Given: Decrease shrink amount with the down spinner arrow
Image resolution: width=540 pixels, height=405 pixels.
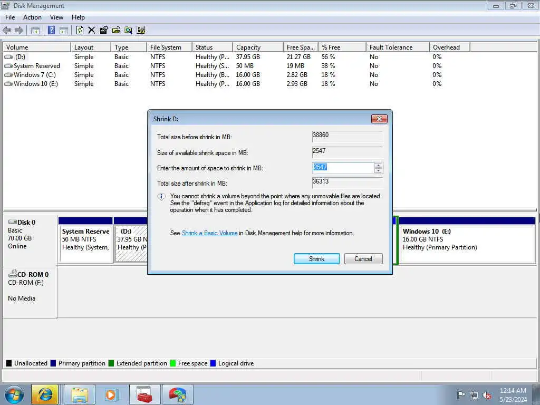Looking at the screenshot, I should tap(379, 170).
